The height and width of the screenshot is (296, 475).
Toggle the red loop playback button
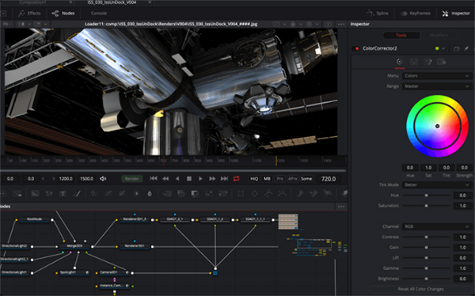click(236, 179)
